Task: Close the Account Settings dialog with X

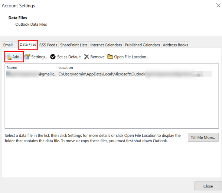Action: (218, 5)
